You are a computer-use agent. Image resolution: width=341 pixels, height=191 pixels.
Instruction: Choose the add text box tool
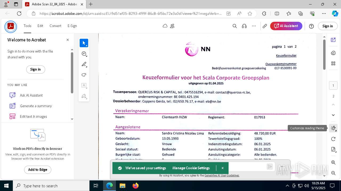tap(84, 85)
